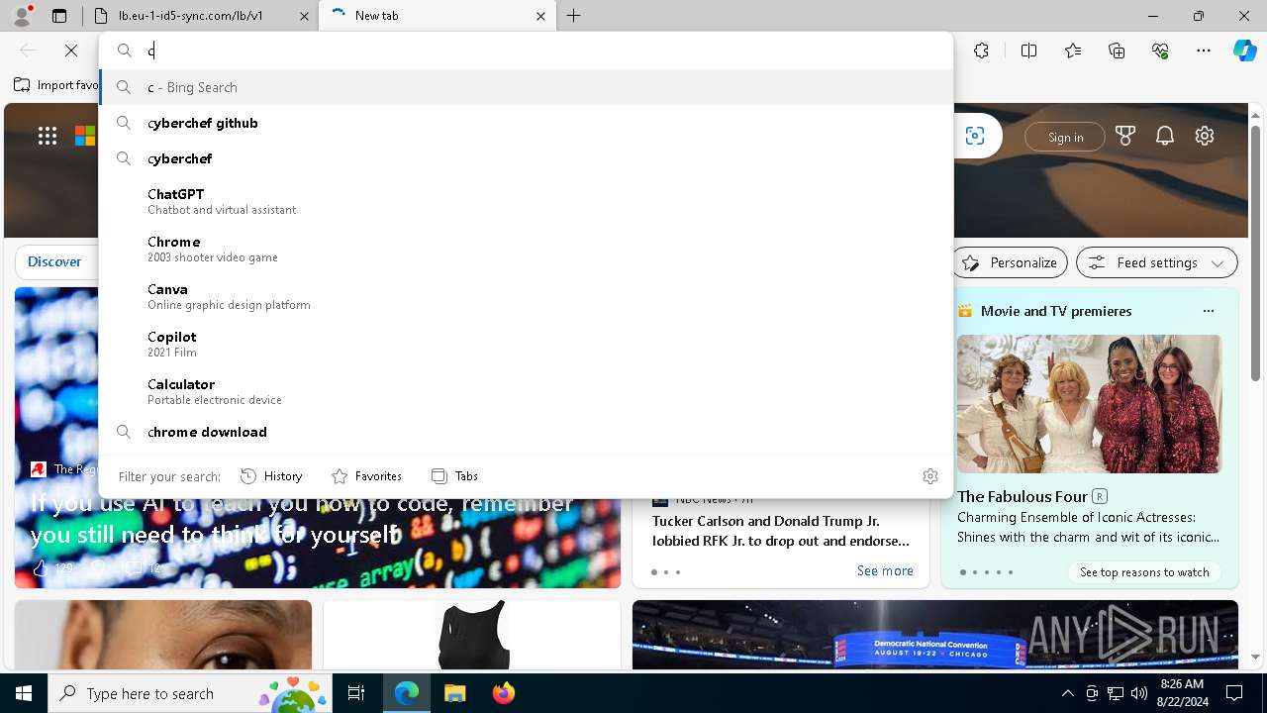The image size is (1267, 713).
Task: Open Windows Start menu
Action: tap(24, 693)
